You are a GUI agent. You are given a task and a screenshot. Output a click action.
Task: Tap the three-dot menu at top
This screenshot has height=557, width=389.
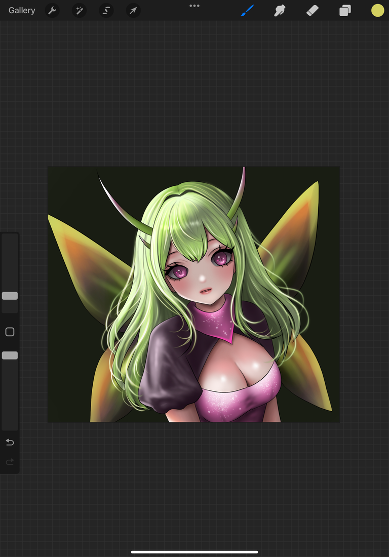[x=194, y=6]
